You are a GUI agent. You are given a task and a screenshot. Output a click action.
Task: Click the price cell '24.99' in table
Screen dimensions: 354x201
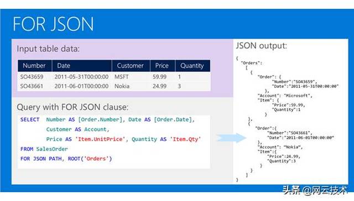pos(160,86)
